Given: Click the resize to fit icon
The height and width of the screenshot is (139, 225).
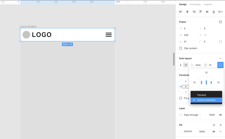Looking at the screenshot, I should point(220,22).
